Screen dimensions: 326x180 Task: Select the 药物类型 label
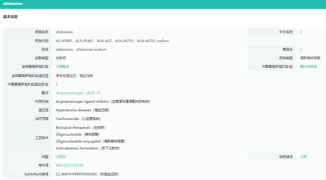pyautogui.click(x=286, y=58)
